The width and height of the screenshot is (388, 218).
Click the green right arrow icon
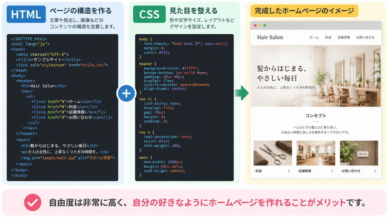[241, 93]
